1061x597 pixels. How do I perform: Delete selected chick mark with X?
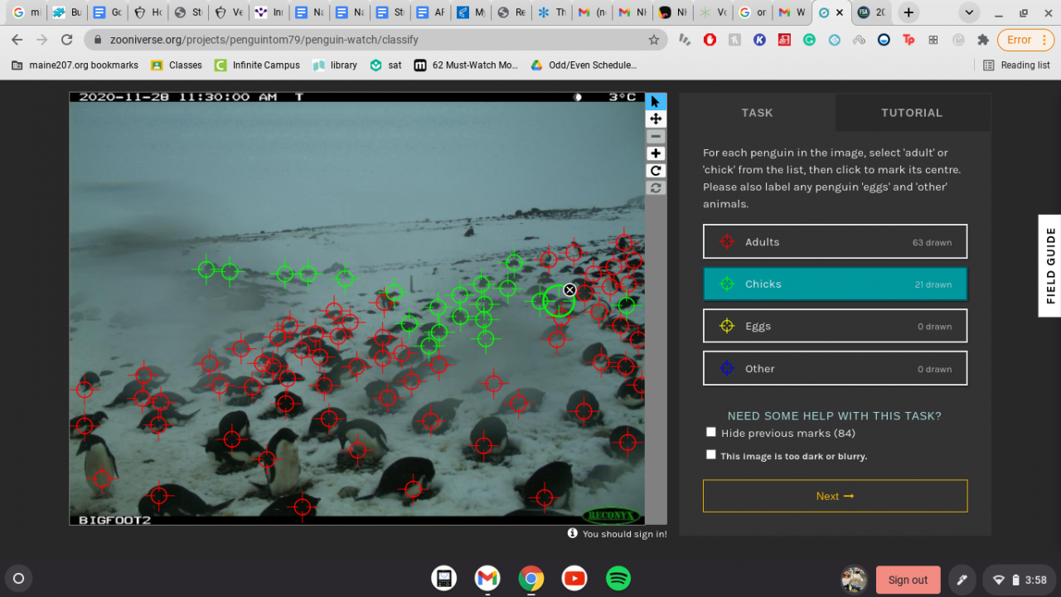coord(569,289)
